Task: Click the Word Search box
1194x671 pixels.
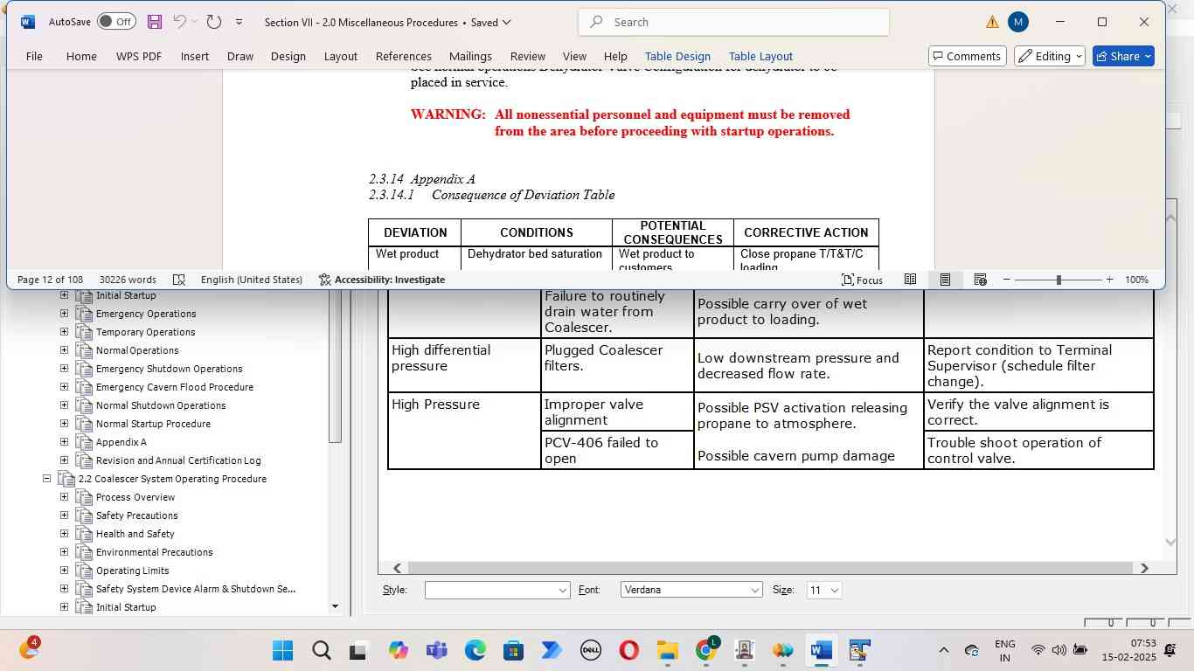Action: (734, 22)
